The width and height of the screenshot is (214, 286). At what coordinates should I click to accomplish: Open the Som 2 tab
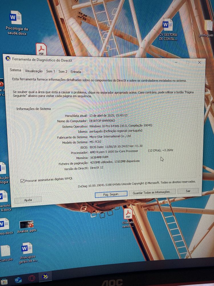tap(63, 71)
